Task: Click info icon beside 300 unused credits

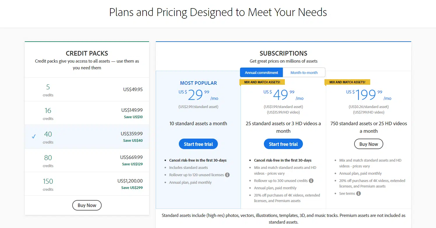Action: (311, 181)
